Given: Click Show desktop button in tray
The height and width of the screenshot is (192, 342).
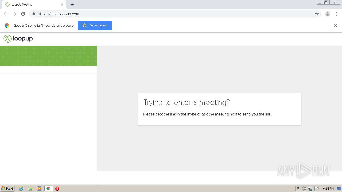Looking at the screenshot, I should (x=339, y=189).
